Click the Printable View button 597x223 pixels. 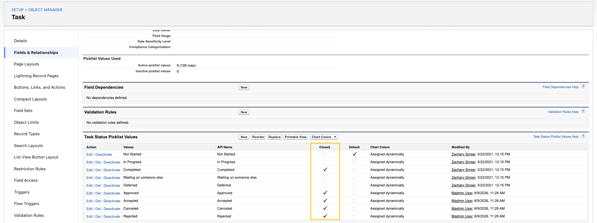coord(296,137)
